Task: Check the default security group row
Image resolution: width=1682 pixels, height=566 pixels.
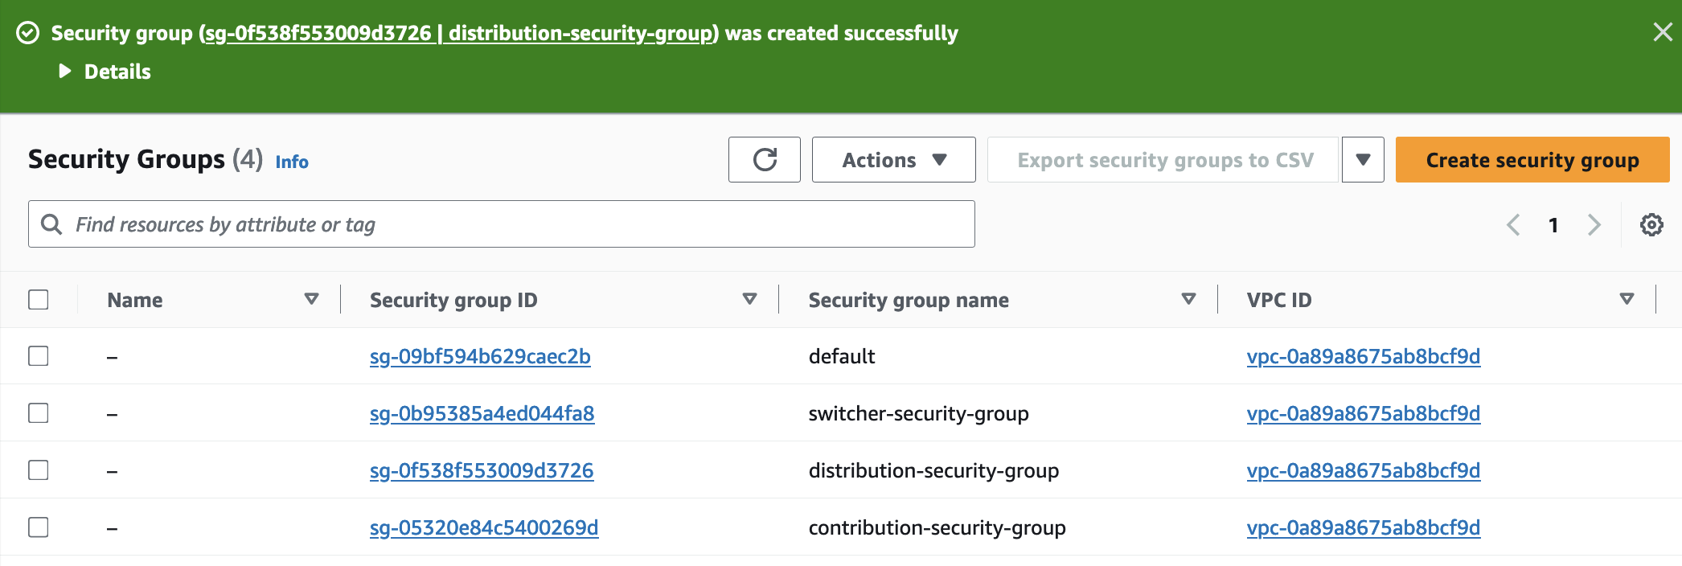Action: pos(39,356)
